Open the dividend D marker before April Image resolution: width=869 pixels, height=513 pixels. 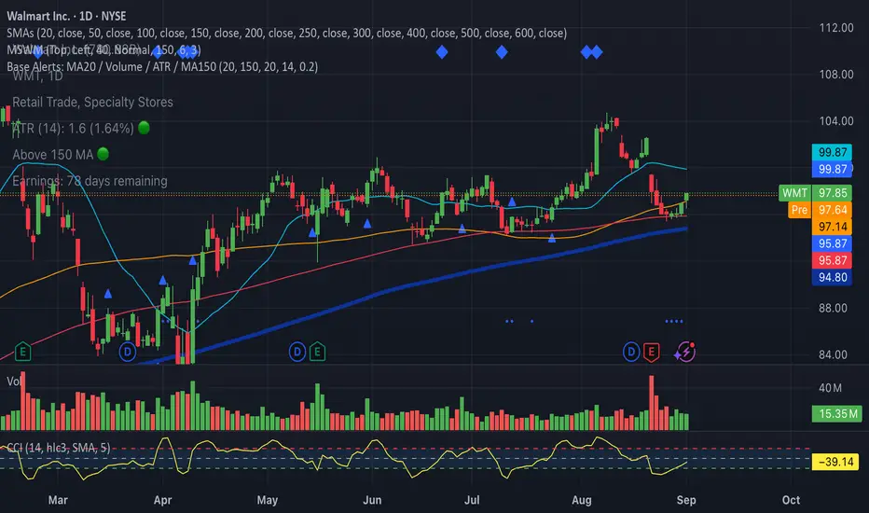point(128,352)
